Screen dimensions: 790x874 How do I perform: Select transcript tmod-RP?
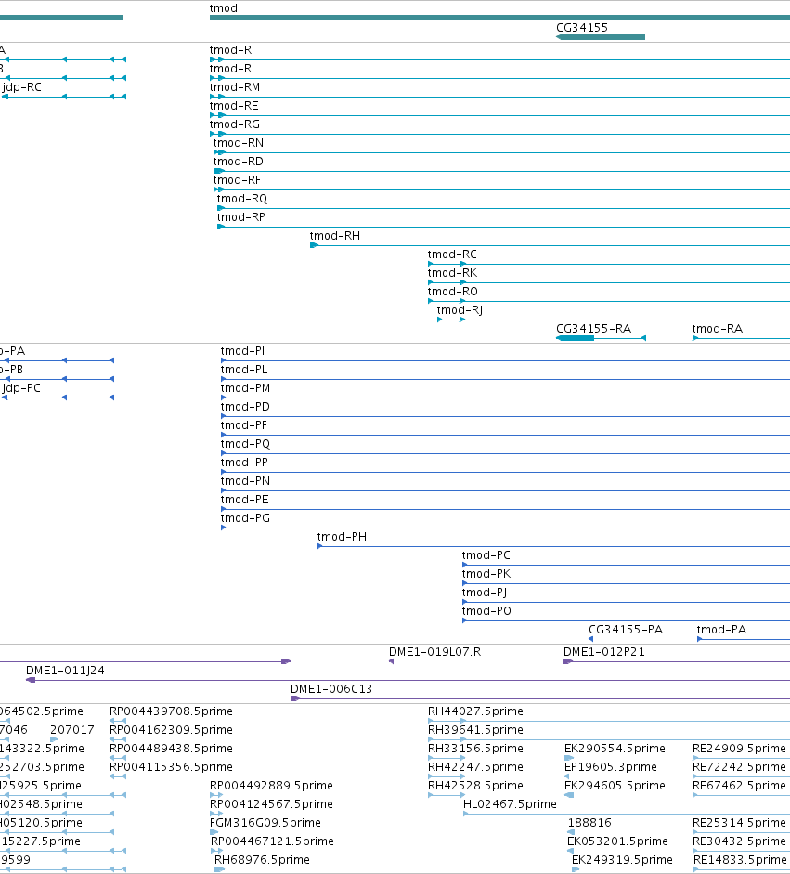(x=240, y=217)
